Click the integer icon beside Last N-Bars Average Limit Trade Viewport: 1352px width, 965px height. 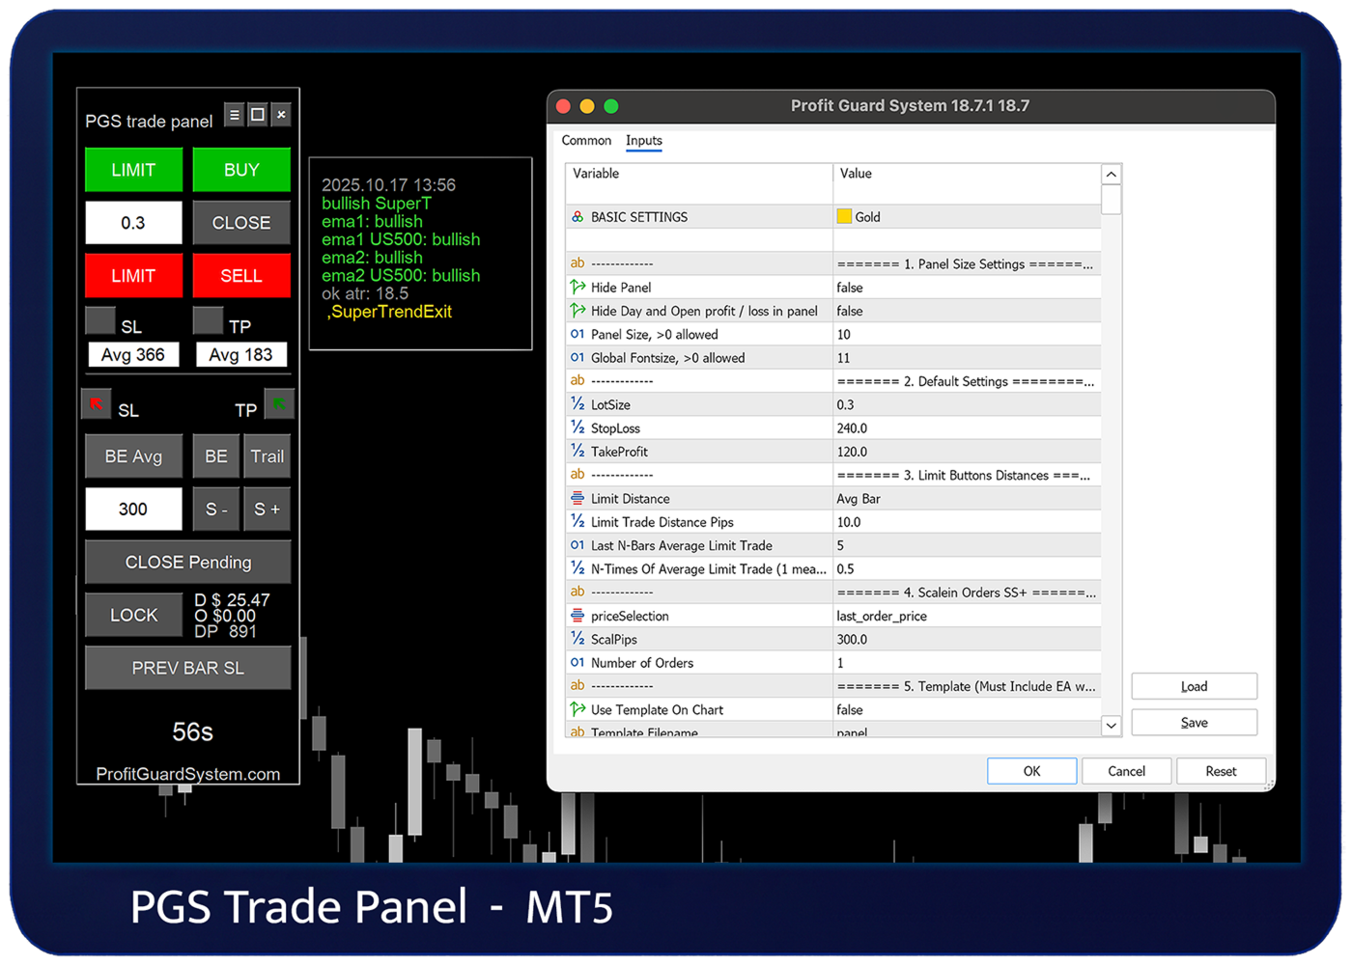pyautogui.click(x=577, y=545)
